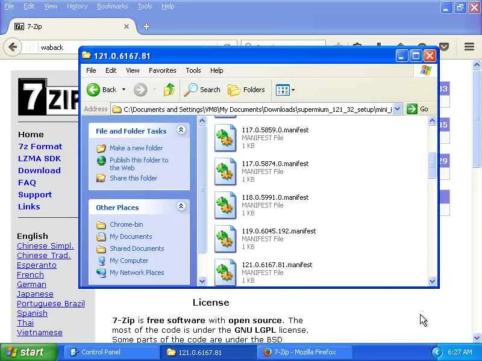Switch language to Esperanto
The image size is (482, 361).
37,265
